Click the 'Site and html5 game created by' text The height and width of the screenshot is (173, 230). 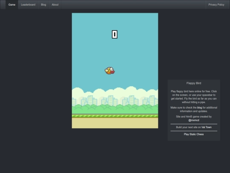pos(194,117)
